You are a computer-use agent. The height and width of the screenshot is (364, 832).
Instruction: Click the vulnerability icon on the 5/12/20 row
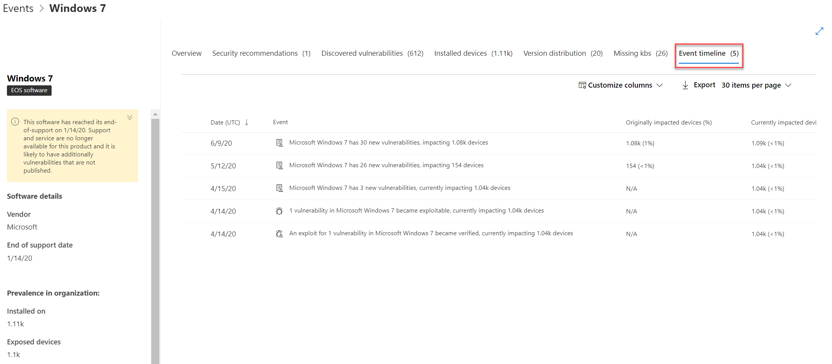(x=280, y=166)
